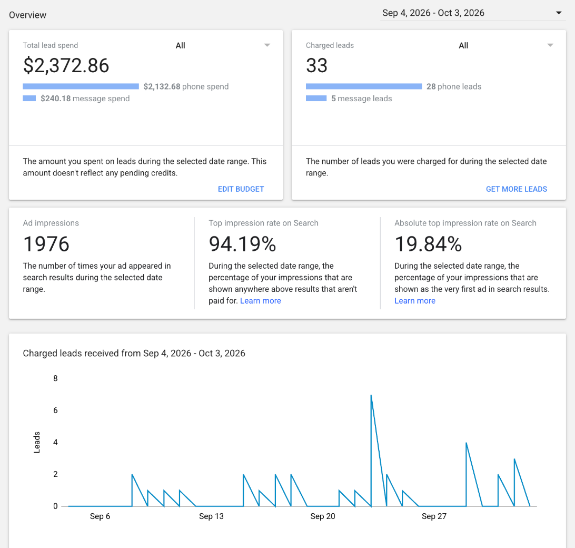Click the 'Top impression rate on Search' label

[x=264, y=223]
